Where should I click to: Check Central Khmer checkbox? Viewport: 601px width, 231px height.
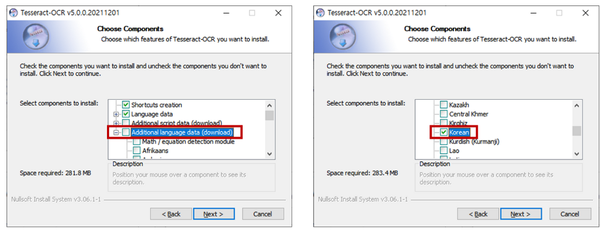[x=444, y=114]
